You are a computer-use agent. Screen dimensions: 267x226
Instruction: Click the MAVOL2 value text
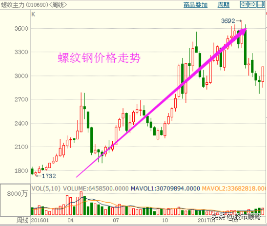coord(234,188)
